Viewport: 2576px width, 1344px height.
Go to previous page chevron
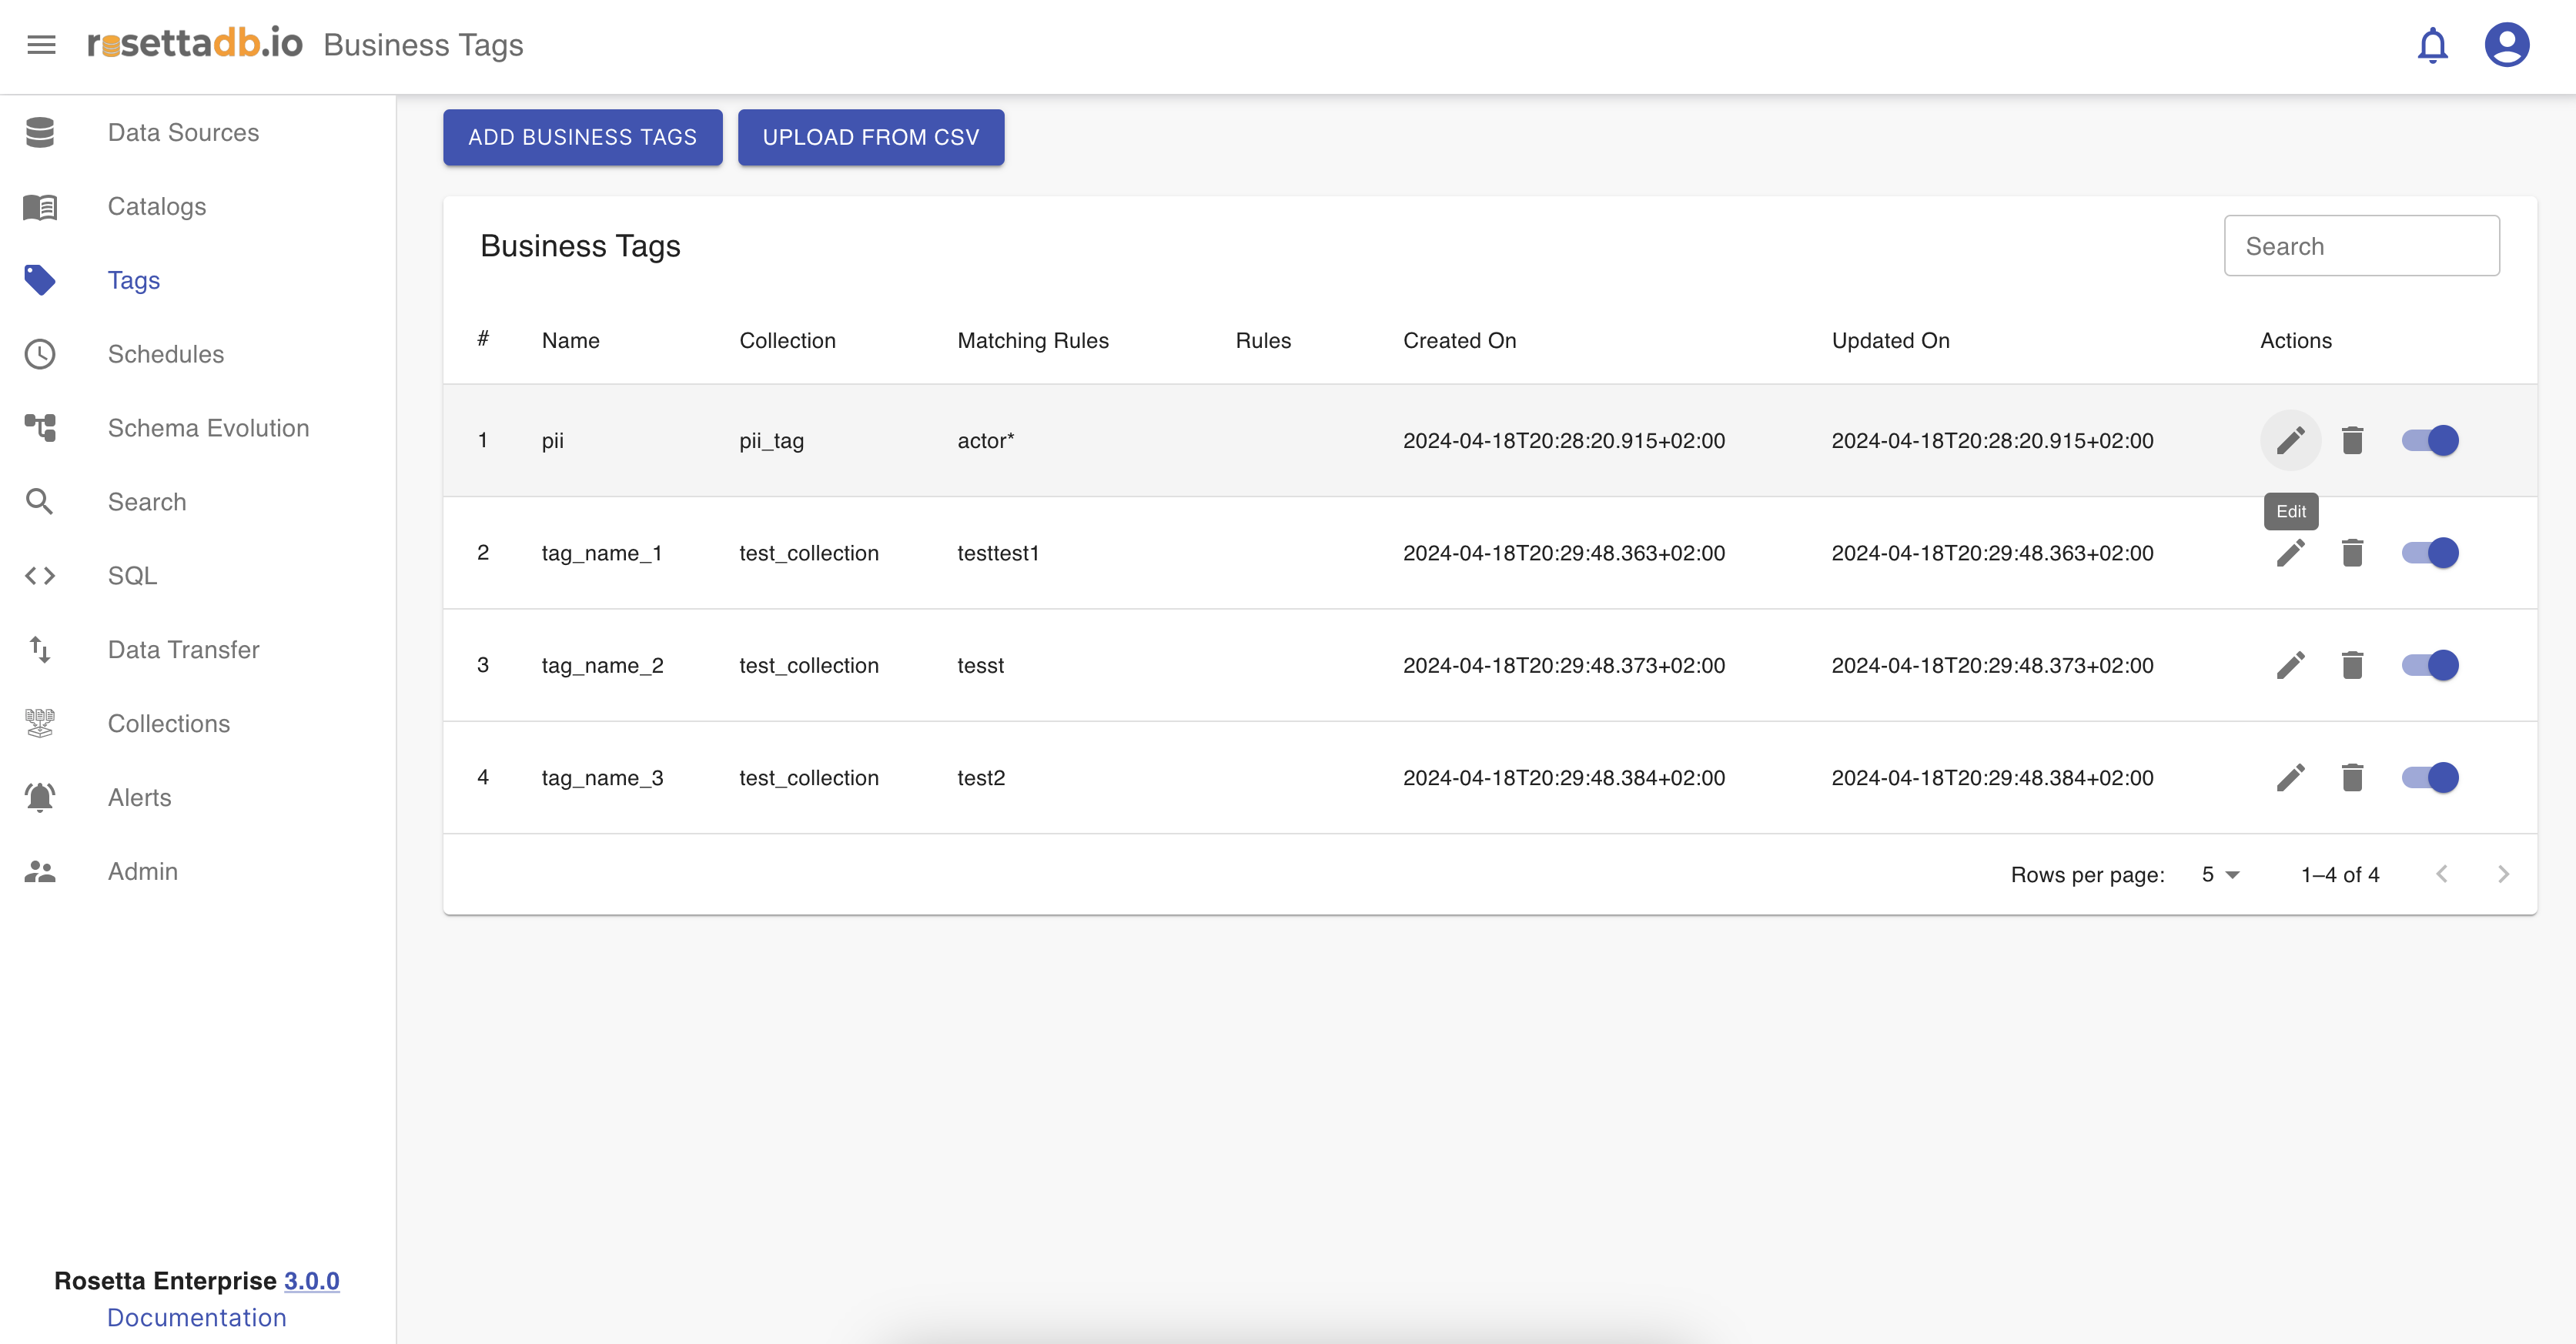[x=2442, y=875]
